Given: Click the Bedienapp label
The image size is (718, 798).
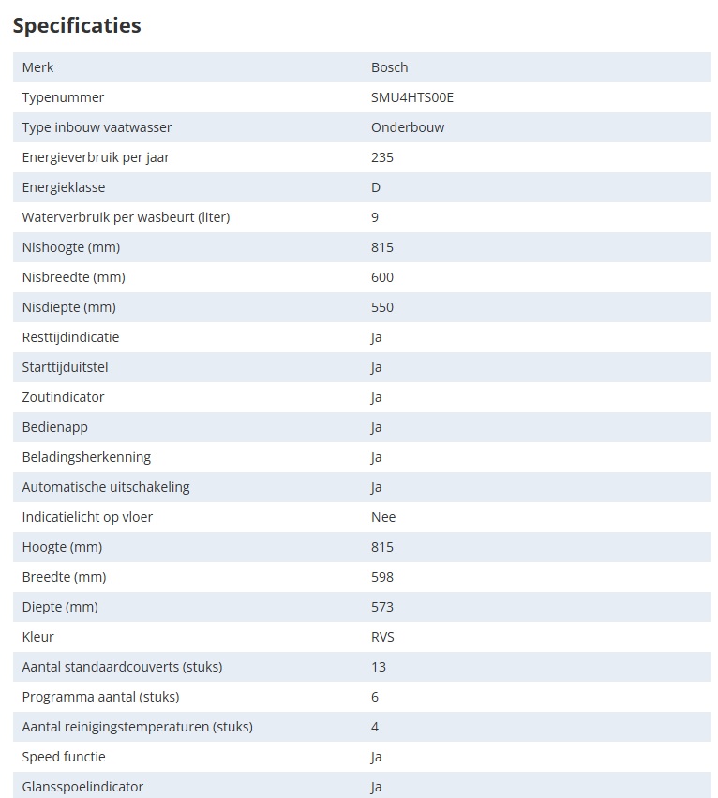Looking at the screenshot, I should coord(56,427).
